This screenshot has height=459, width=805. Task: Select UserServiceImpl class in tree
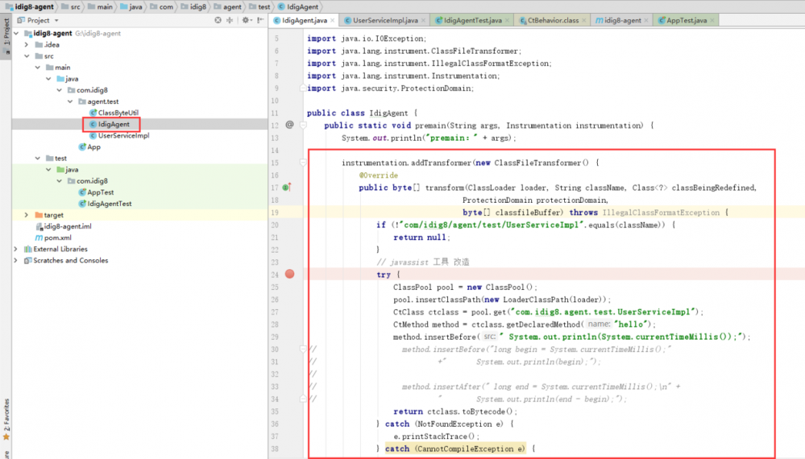pos(122,136)
